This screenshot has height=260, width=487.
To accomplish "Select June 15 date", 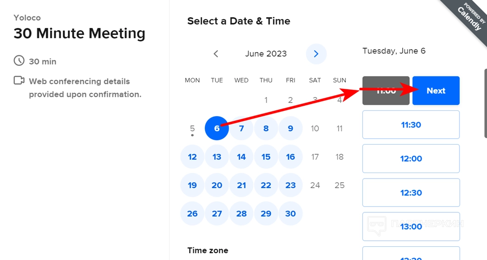I will (266, 157).
